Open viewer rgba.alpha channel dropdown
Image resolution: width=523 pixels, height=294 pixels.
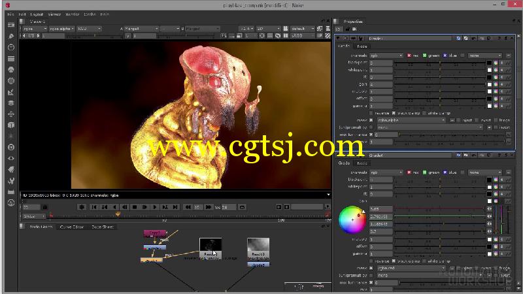61,29
